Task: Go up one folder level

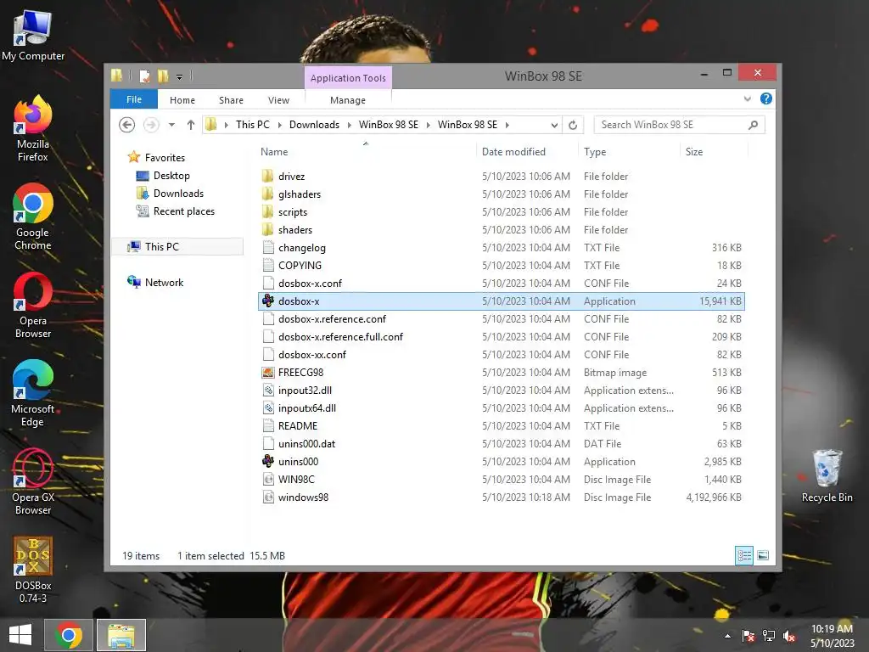Action: pos(191,125)
